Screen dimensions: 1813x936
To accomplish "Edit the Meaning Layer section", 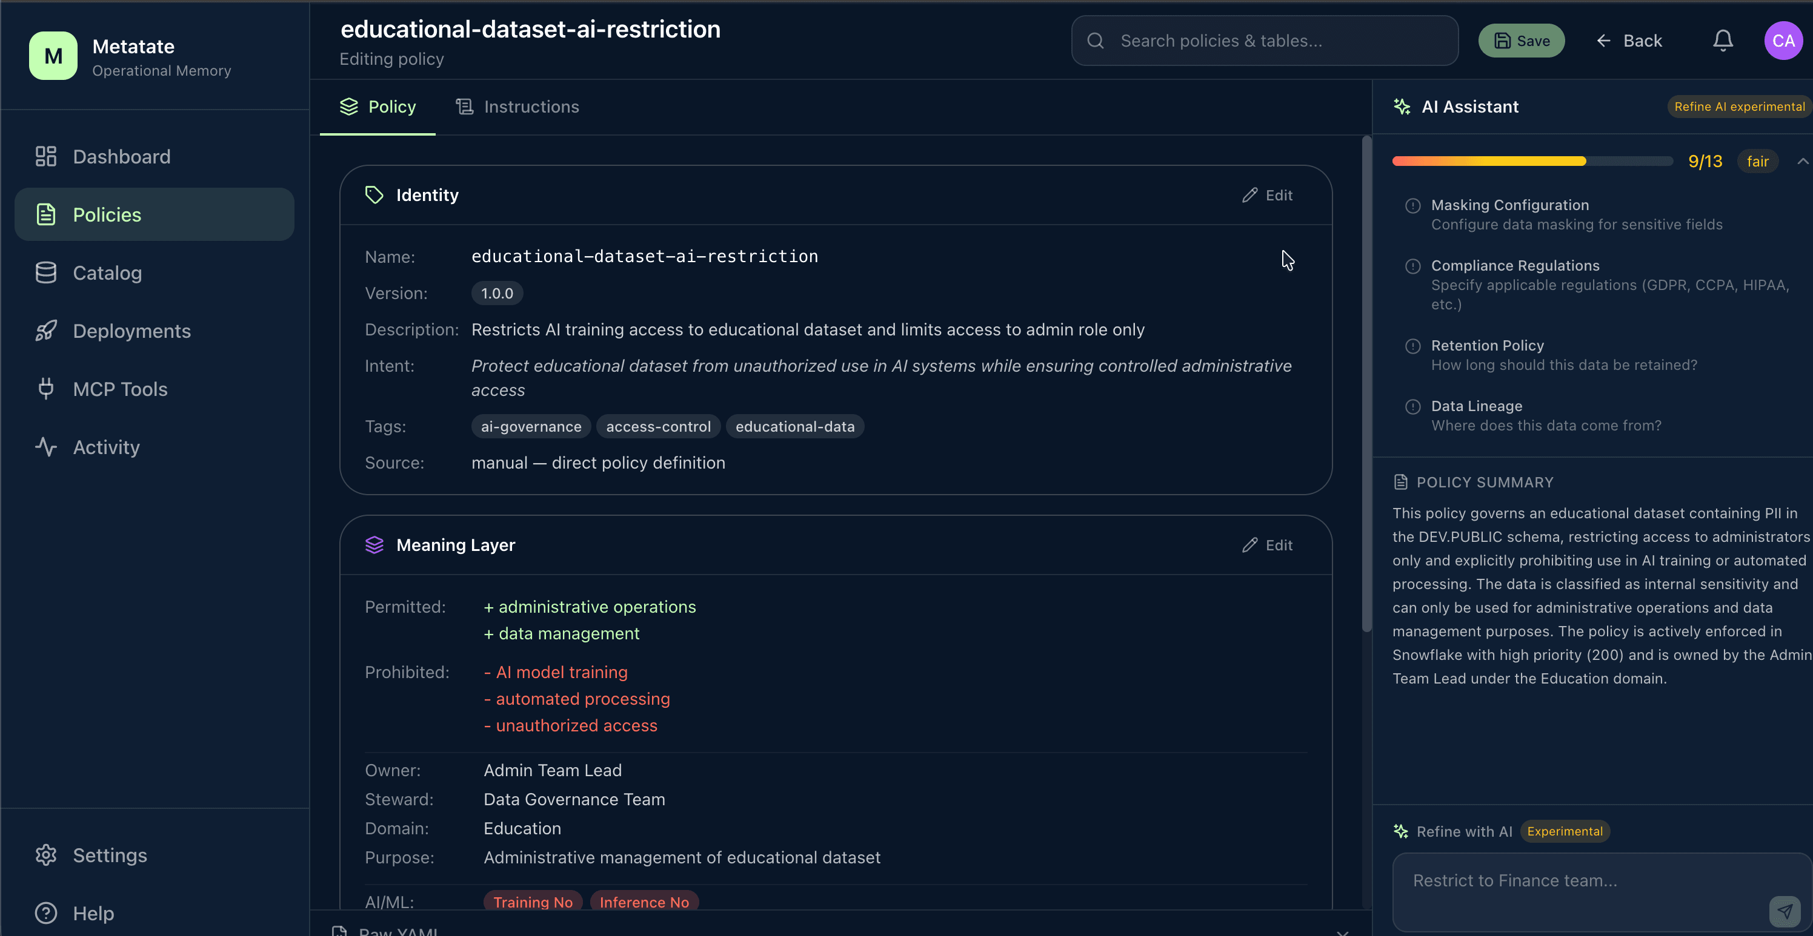I will pyautogui.click(x=1267, y=544).
